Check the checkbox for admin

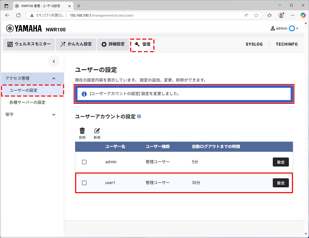point(84,162)
